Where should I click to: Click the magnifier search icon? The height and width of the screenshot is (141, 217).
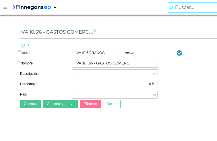tap(171, 7)
